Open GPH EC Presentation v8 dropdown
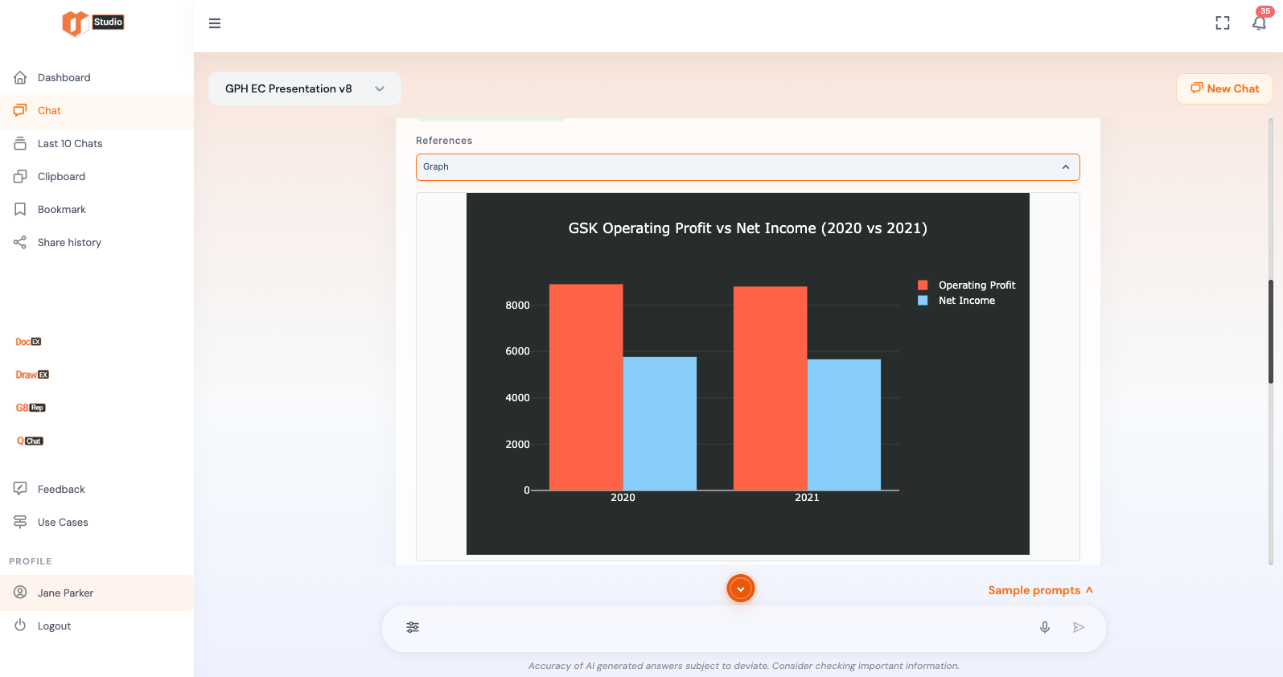The height and width of the screenshot is (677, 1283). point(305,88)
